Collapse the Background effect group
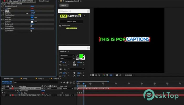This screenshot has width=184, height=105. point(2,24)
